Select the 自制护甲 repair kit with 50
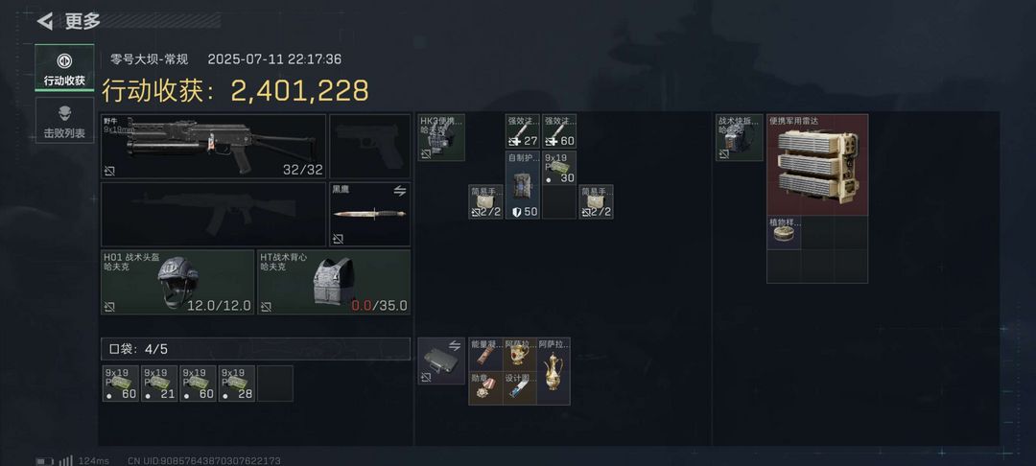This screenshot has width=1036, height=466. 522,185
